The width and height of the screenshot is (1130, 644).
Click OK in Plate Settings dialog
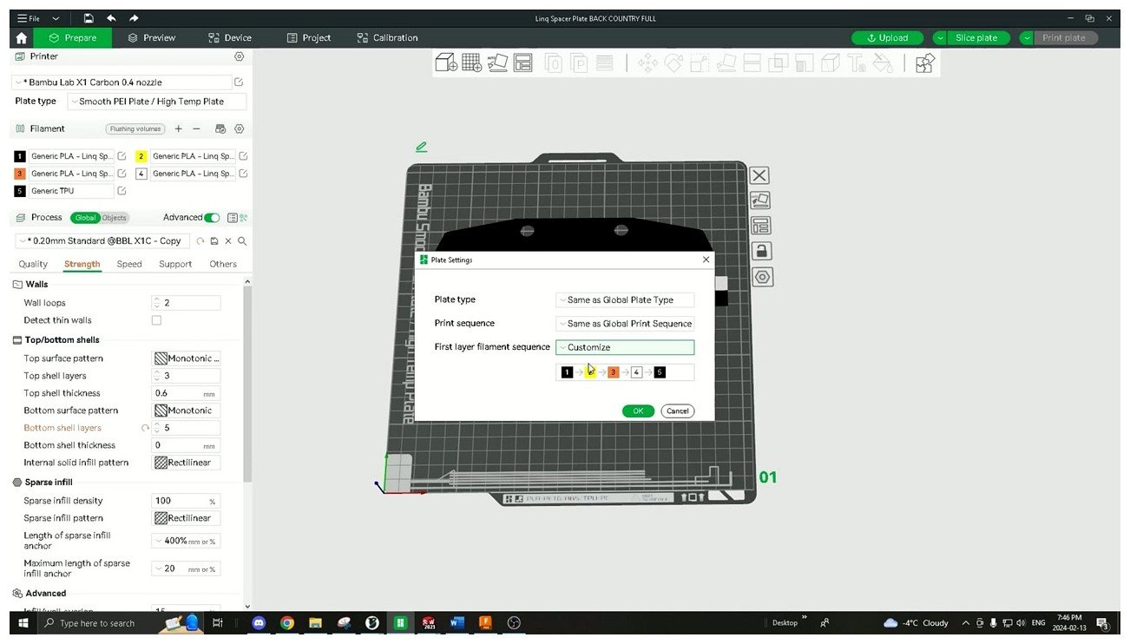(x=638, y=411)
